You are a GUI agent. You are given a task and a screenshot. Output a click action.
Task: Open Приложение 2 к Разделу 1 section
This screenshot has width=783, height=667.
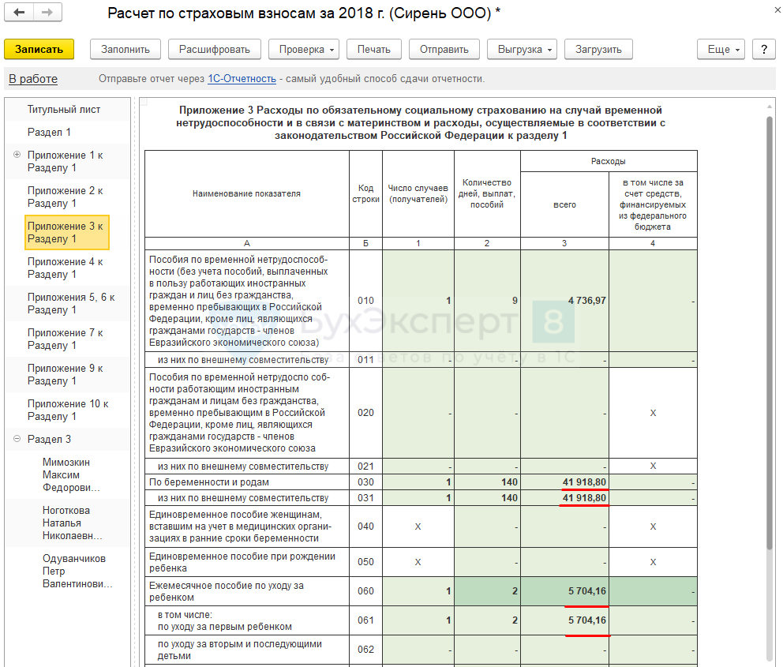tap(66, 197)
